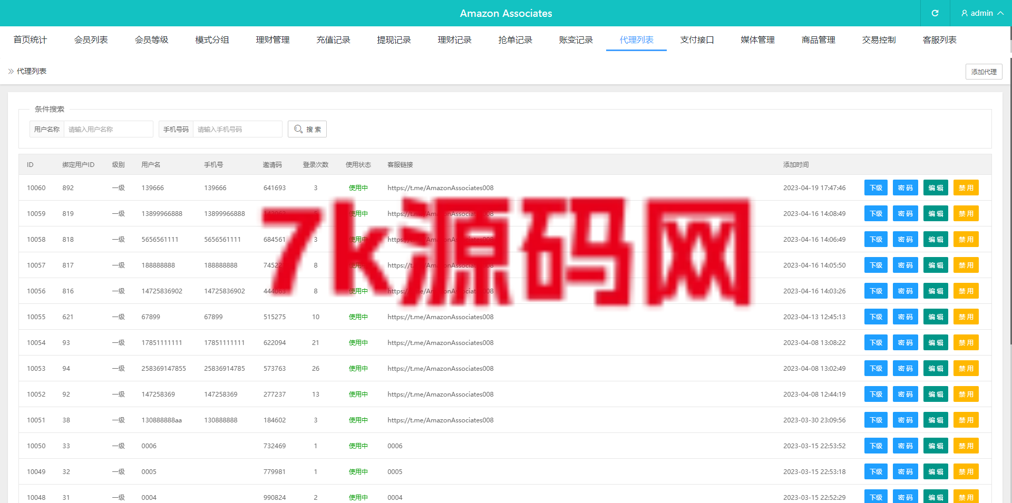Click 下级 for agent ID 10050

[876, 446]
